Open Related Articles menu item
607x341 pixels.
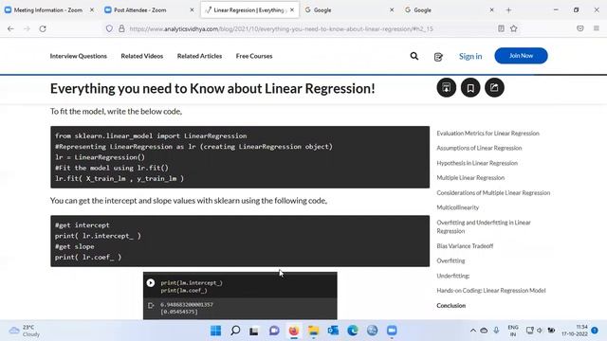199,56
